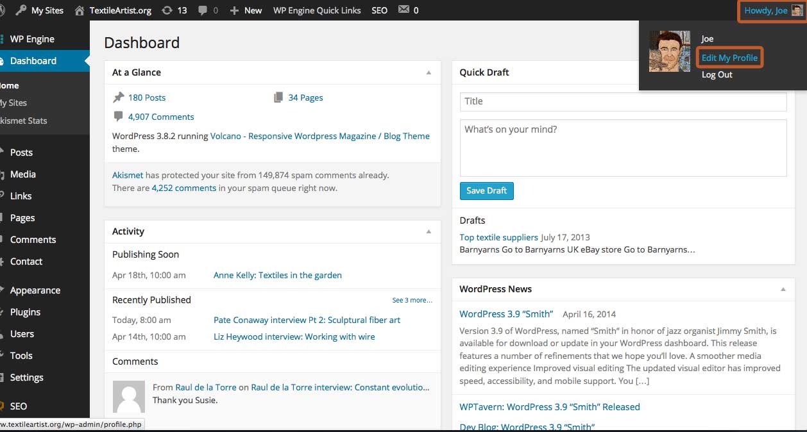Open Akismet Stats in the sidebar
The height and width of the screenshot is (432, 807).
(24, 120)
